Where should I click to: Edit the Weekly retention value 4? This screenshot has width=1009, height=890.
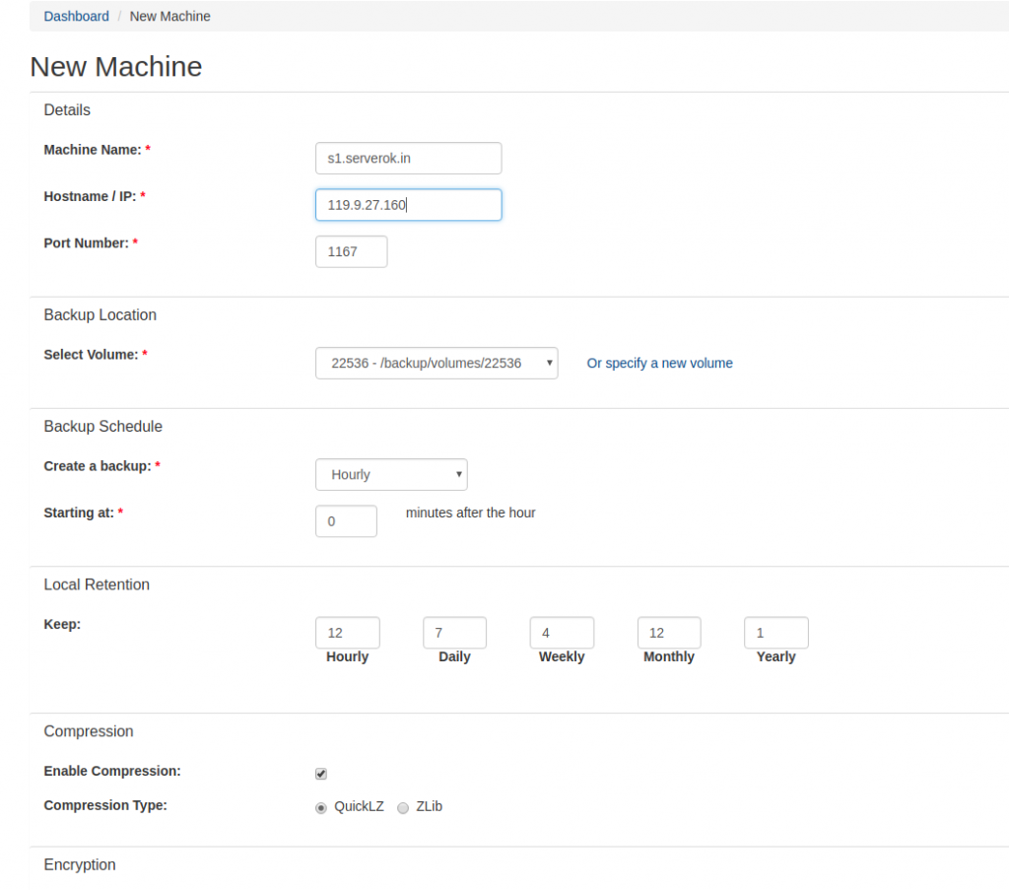562,632
